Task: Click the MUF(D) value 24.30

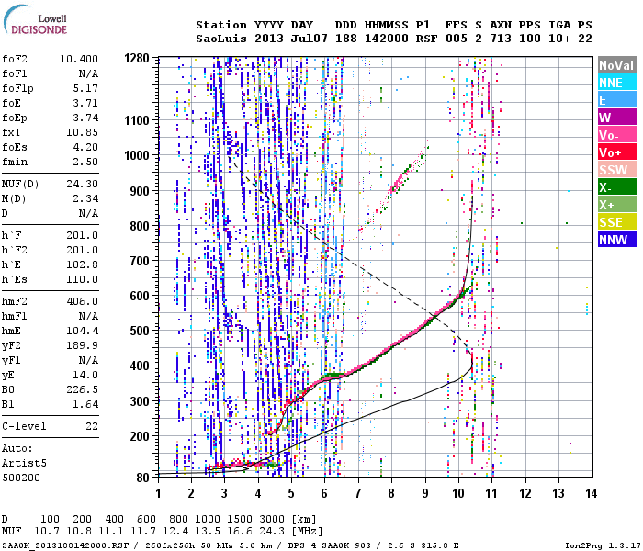Action: (x=83, y=184)
